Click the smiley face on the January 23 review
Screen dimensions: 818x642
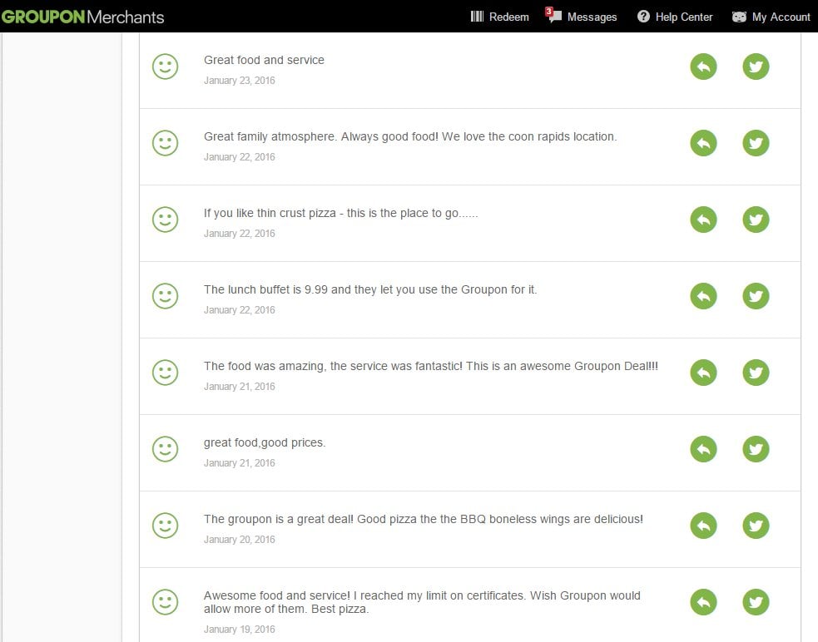coord(165,67)
